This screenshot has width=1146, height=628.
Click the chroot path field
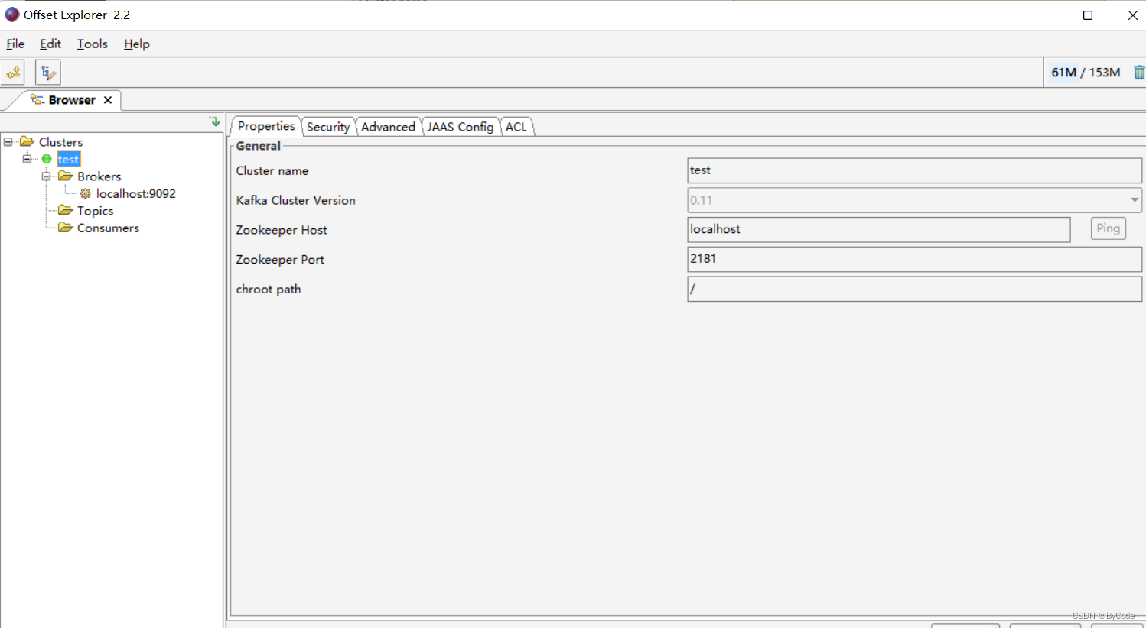914,289
